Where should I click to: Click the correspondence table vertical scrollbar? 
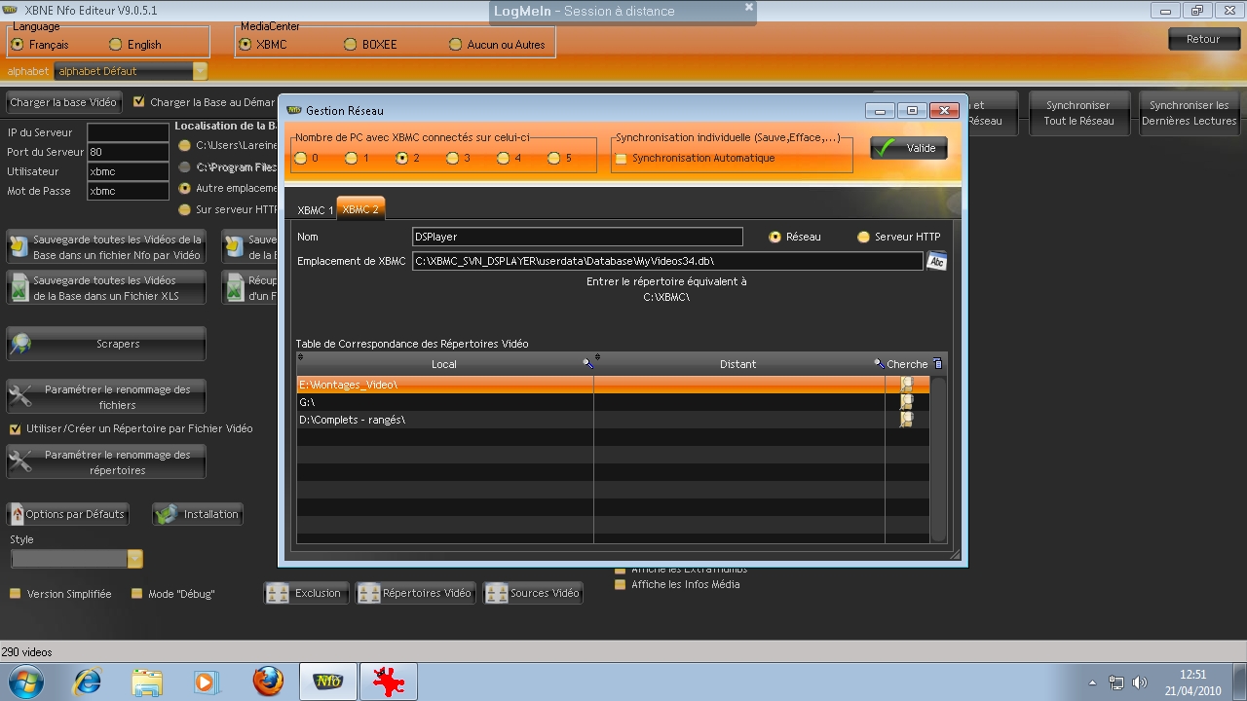click(x=938, y=458)
